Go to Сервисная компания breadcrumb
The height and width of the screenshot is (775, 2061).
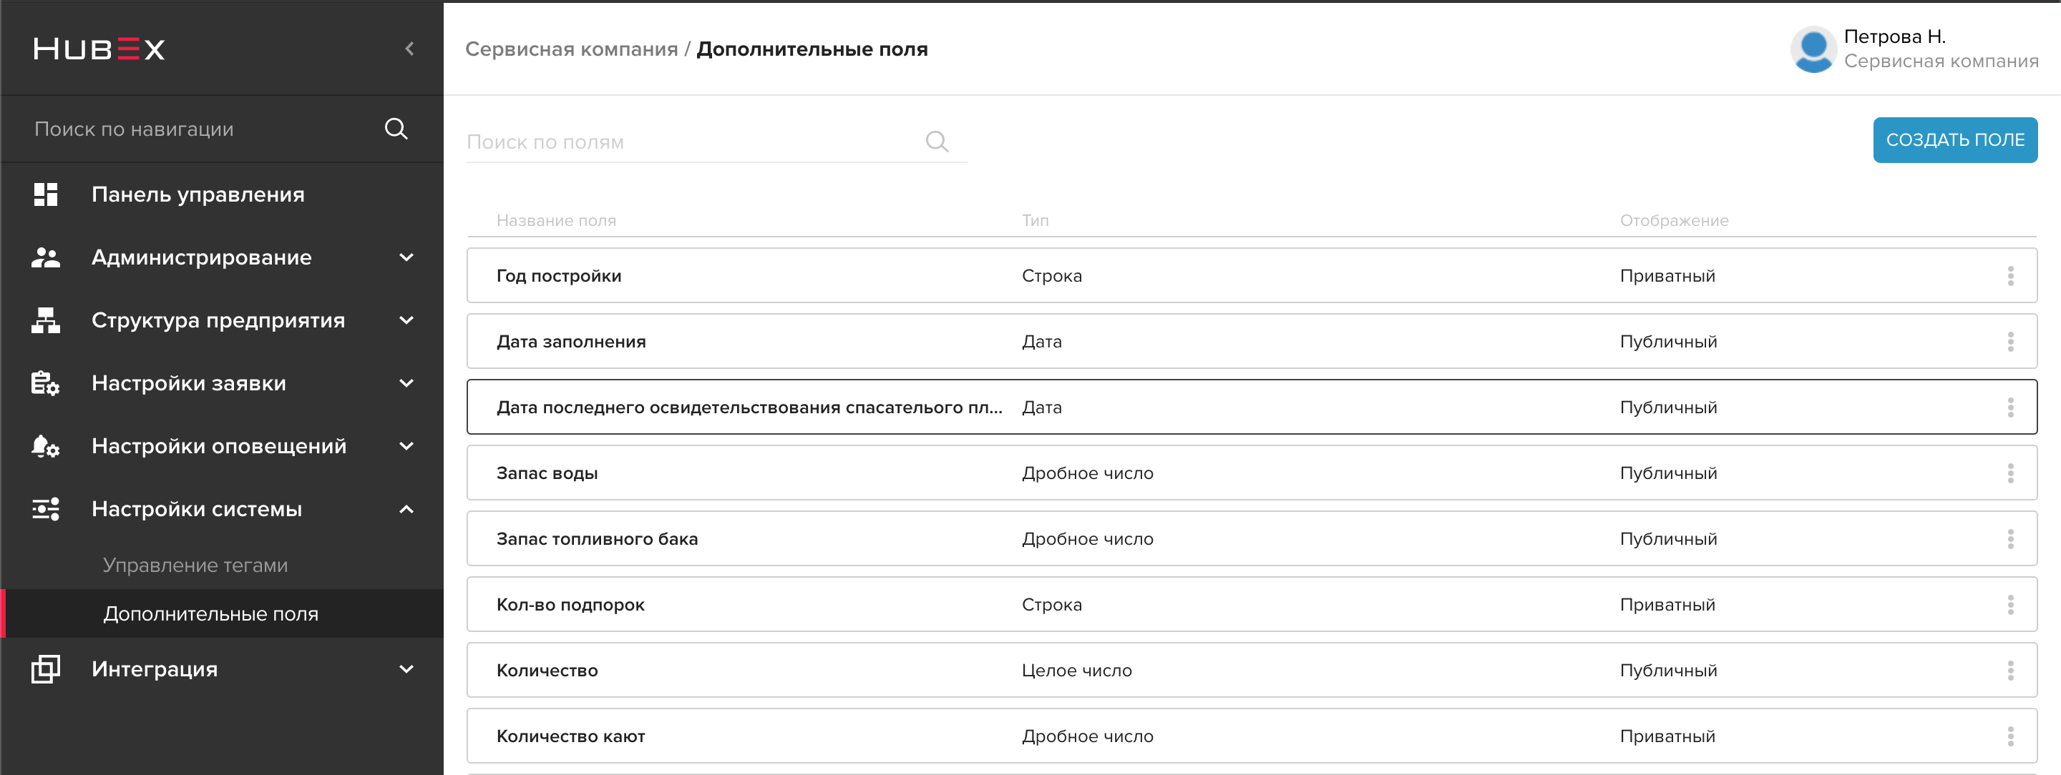coord(571,49)
